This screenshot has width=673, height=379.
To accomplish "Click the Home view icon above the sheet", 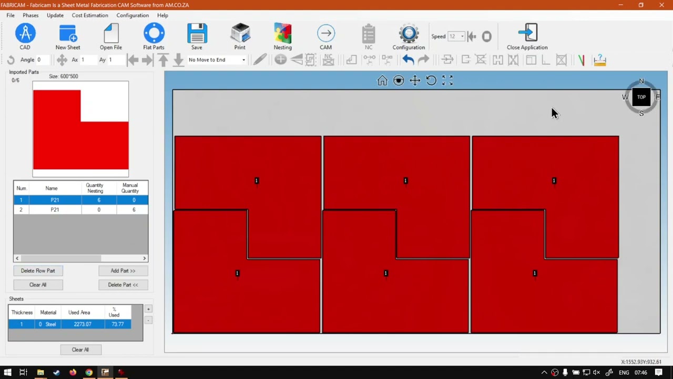I will 382,81.
